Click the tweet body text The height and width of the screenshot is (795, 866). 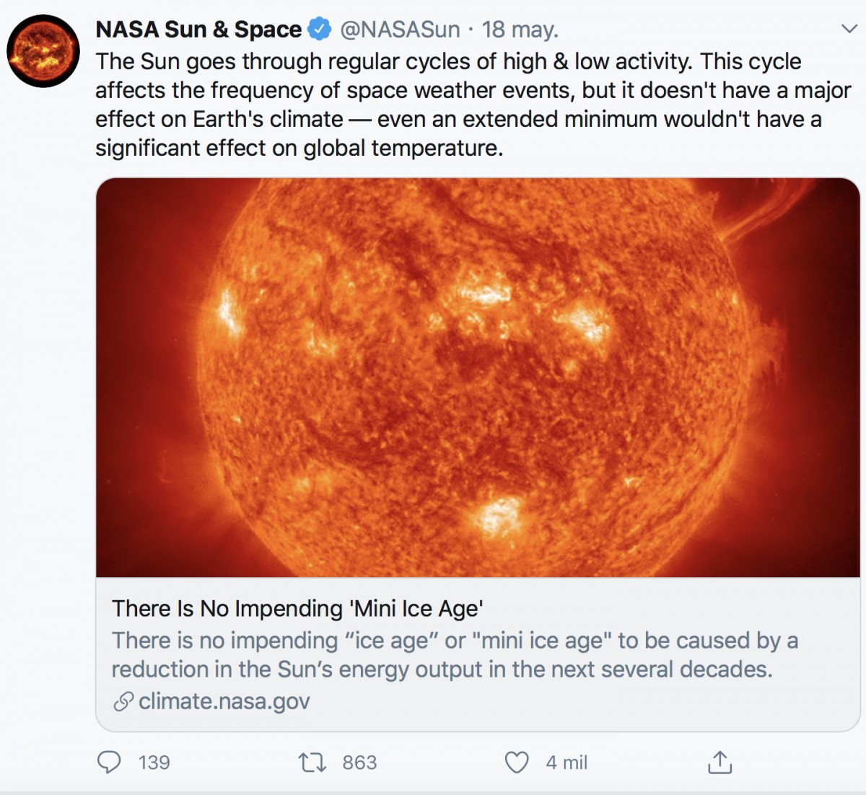pyautogui.click(x=473, y=105)
